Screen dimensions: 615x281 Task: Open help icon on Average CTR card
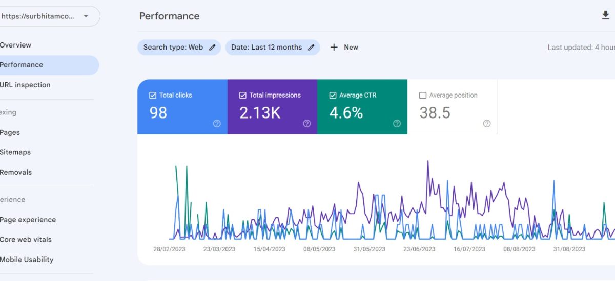(397, 124)
